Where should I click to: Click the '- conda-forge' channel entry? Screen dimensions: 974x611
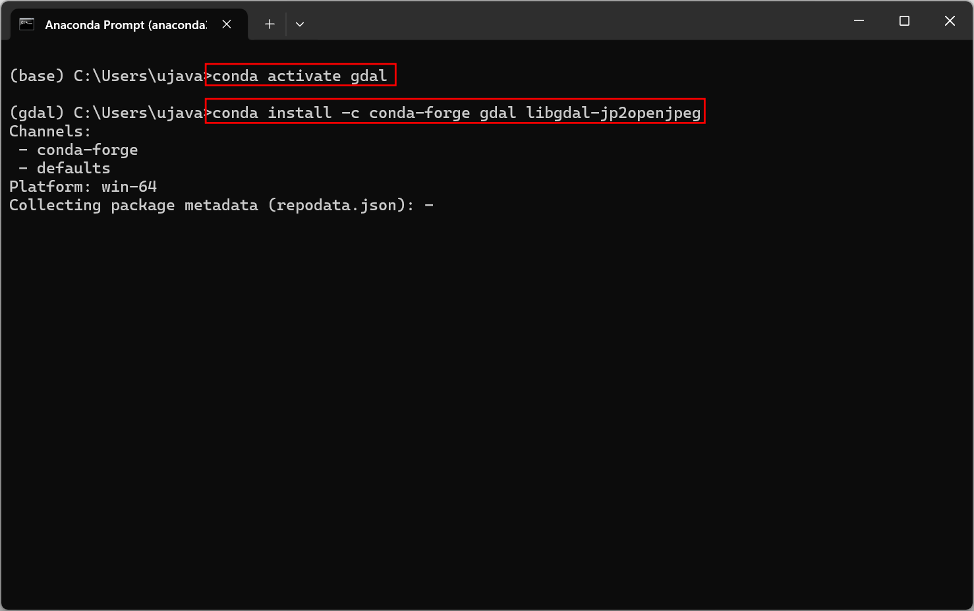point(79,150)
